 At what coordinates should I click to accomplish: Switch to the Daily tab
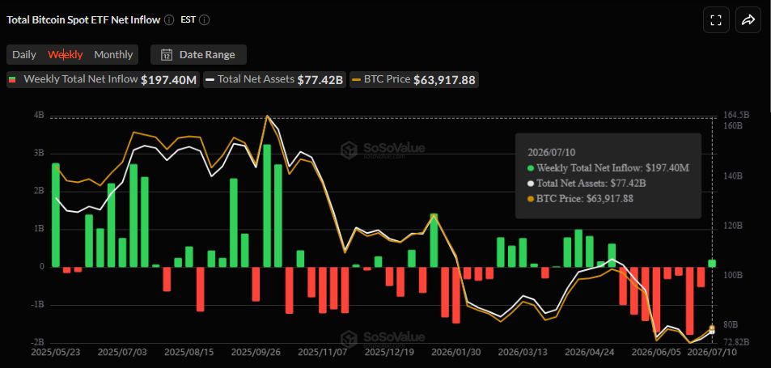(24, 54)
